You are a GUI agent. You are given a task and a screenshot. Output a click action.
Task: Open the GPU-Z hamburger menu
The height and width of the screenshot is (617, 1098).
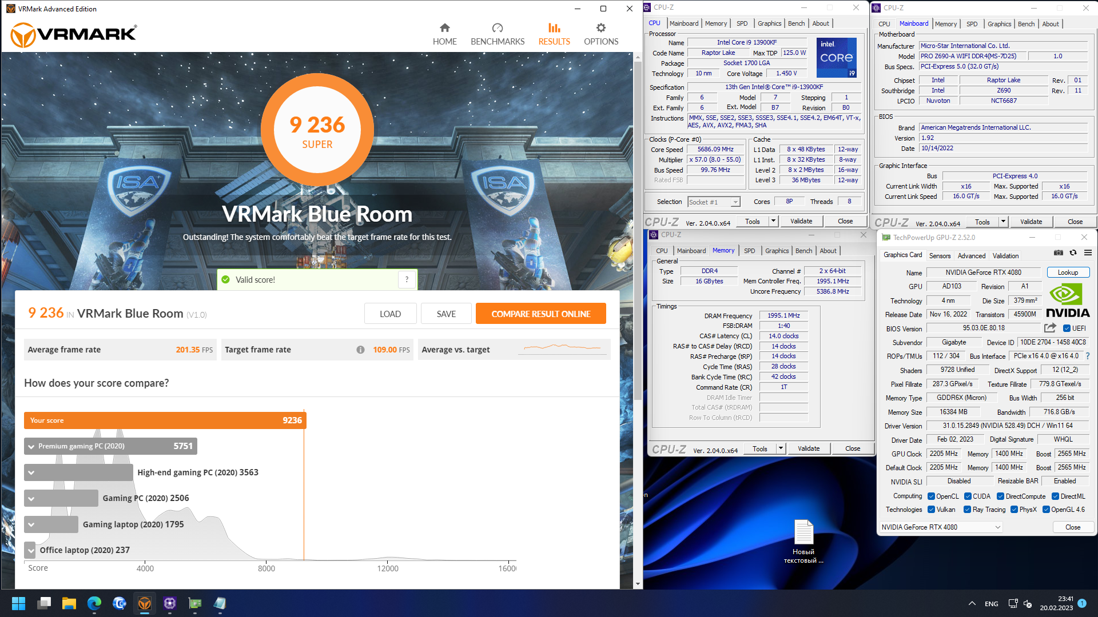(x=1088, y=253)
